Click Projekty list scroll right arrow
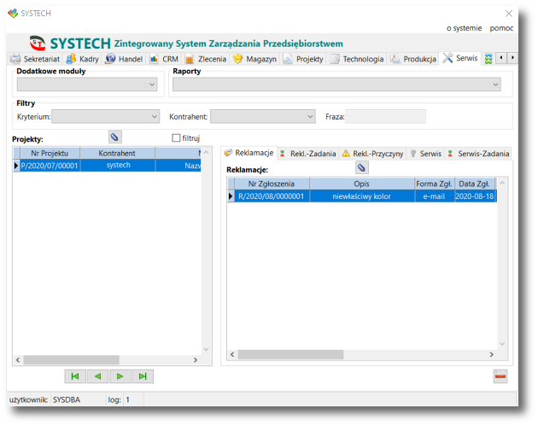This screenshot has height=426, width=538. click(x=196, y=359)
